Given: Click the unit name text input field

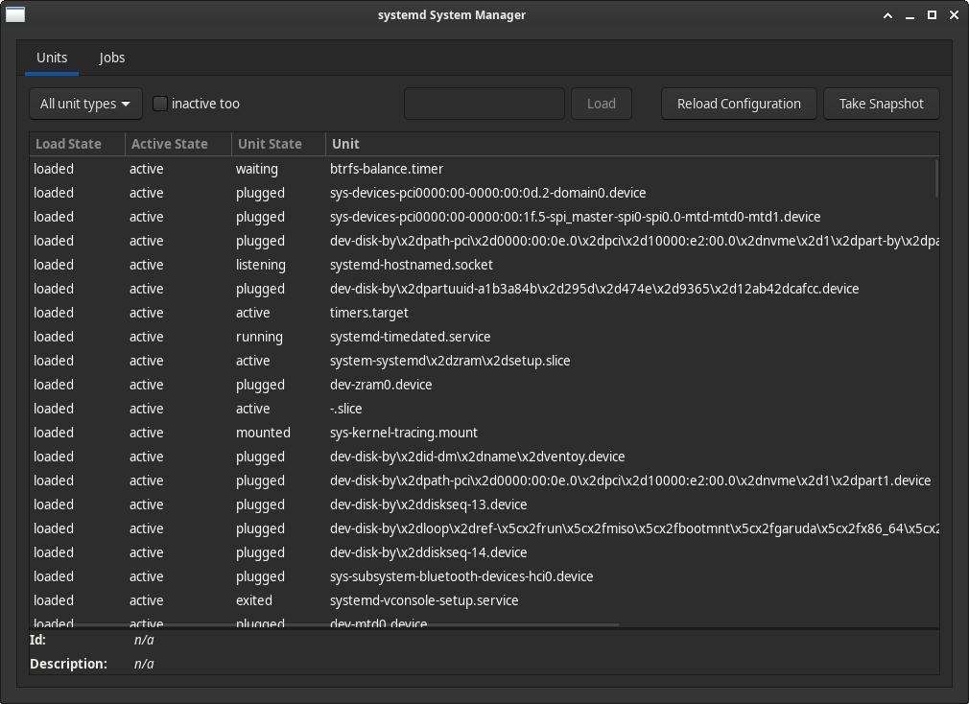Looking at the screenshot, I should pos(484,104).
